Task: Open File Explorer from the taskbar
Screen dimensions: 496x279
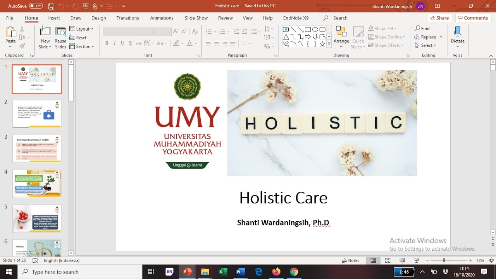Action: (205, 272)
